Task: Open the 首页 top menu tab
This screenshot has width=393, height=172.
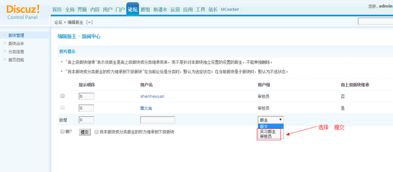Action: (x=57, y=10)
